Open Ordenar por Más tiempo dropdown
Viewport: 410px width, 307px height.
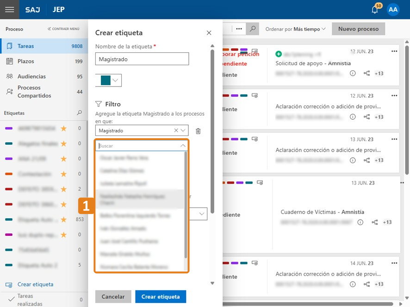click(x=296, y=29)
